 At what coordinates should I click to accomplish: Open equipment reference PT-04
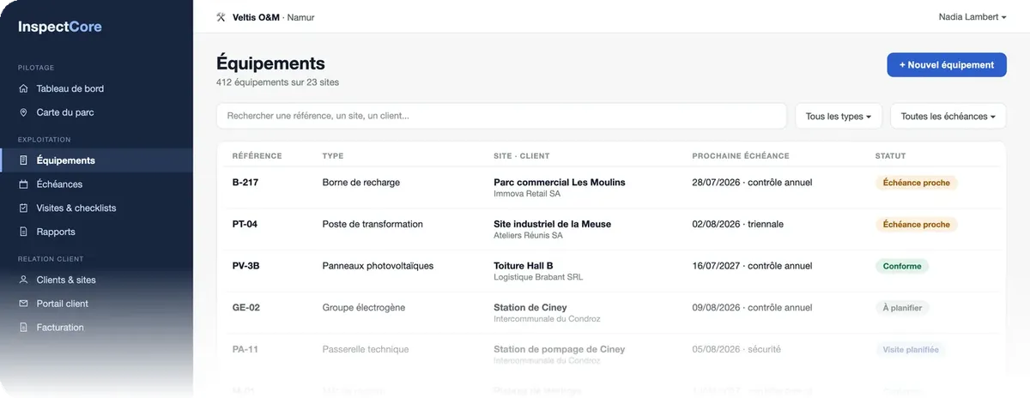point(245,224)
